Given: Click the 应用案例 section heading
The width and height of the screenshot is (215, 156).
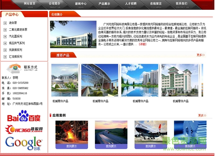Looking at the screenshot, I should click(x=59, y=115).
